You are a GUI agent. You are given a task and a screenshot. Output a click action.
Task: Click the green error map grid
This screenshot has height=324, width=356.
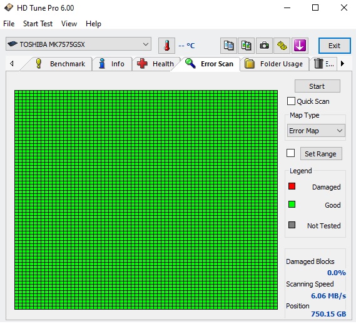[146, 200]
